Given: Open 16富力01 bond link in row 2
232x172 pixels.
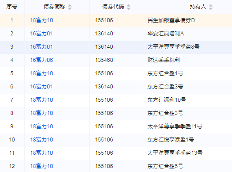Looking at the screenshot, I should click(x=42, y=34).
